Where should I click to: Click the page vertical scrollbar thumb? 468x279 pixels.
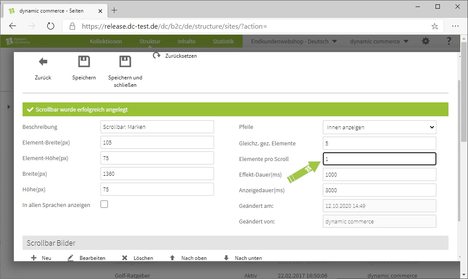coord(464,92)
